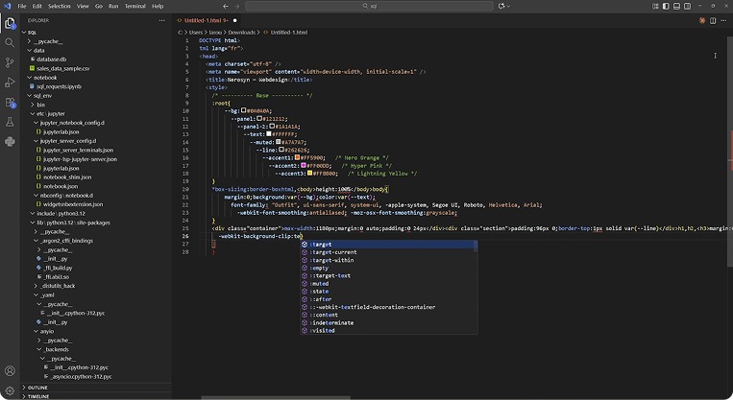Click the command center search box
This screenshot has height=400, width=733.
point(369,6)
